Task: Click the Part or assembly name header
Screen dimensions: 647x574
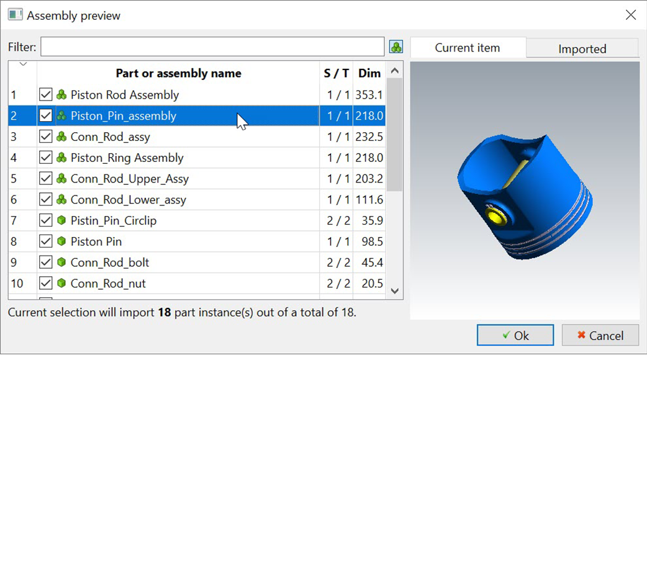Action: [178, 73]
